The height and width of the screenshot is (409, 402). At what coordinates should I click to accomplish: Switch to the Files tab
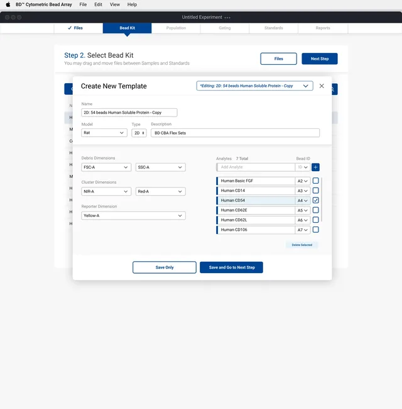79,28
